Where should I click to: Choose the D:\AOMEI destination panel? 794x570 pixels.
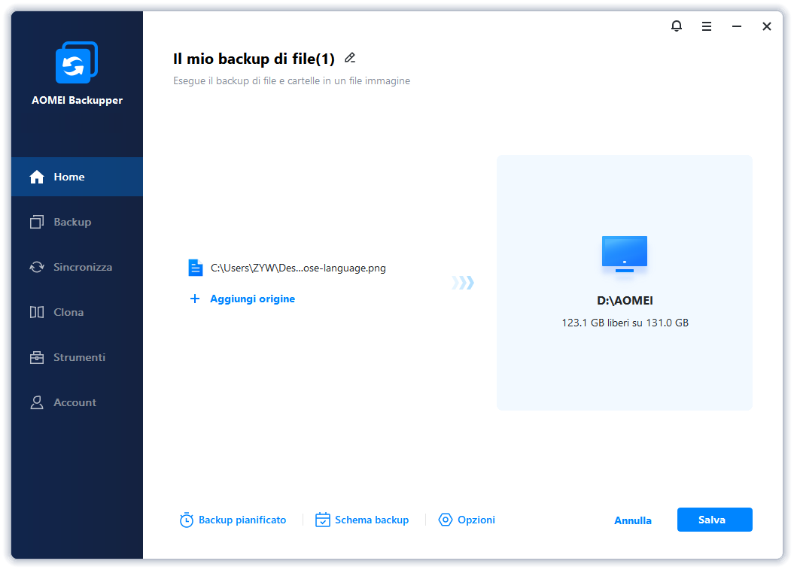point(625,283)
